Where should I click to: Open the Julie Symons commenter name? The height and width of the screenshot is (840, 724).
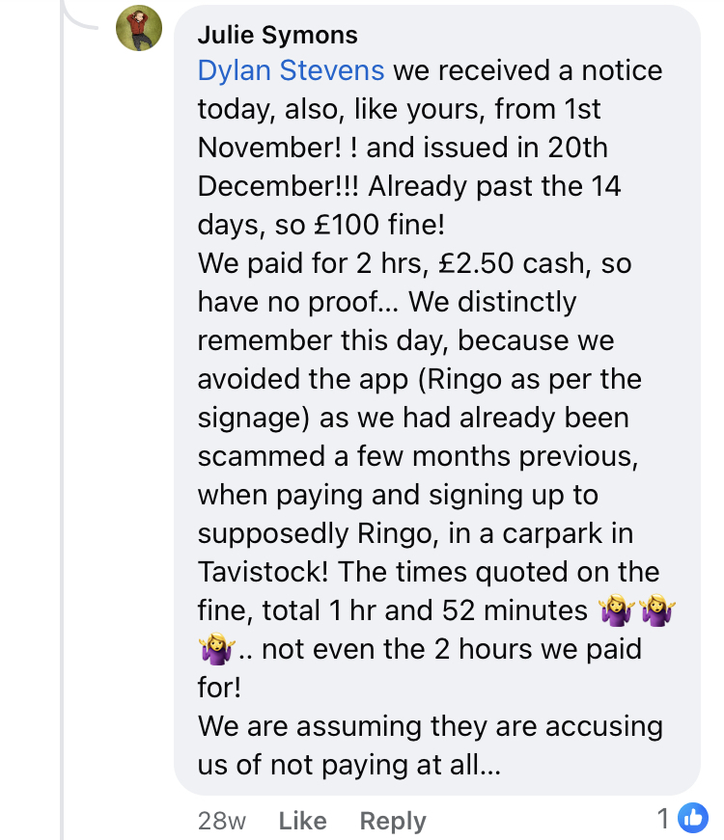pyautogui.click(x=277, y=36)
